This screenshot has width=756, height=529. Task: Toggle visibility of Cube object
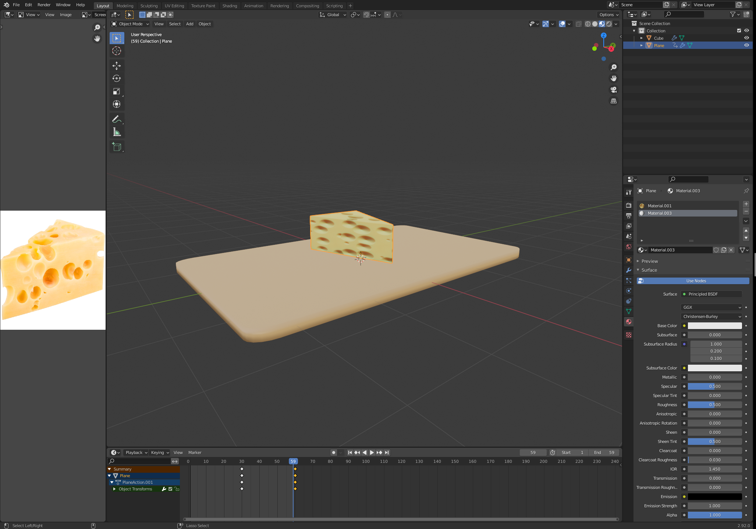click(x=746, y=37)
